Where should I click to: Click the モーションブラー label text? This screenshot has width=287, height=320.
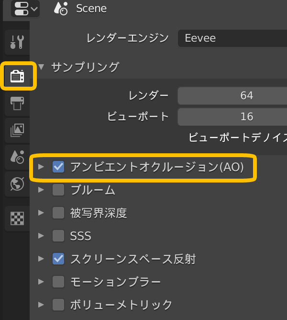point(116,282)
